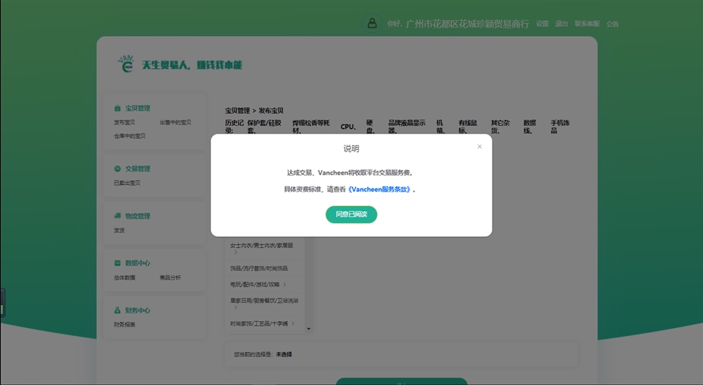Expand the 电玩/配件/游戏/攻略 category
The image size is (703, 385).
pos(264,285)
